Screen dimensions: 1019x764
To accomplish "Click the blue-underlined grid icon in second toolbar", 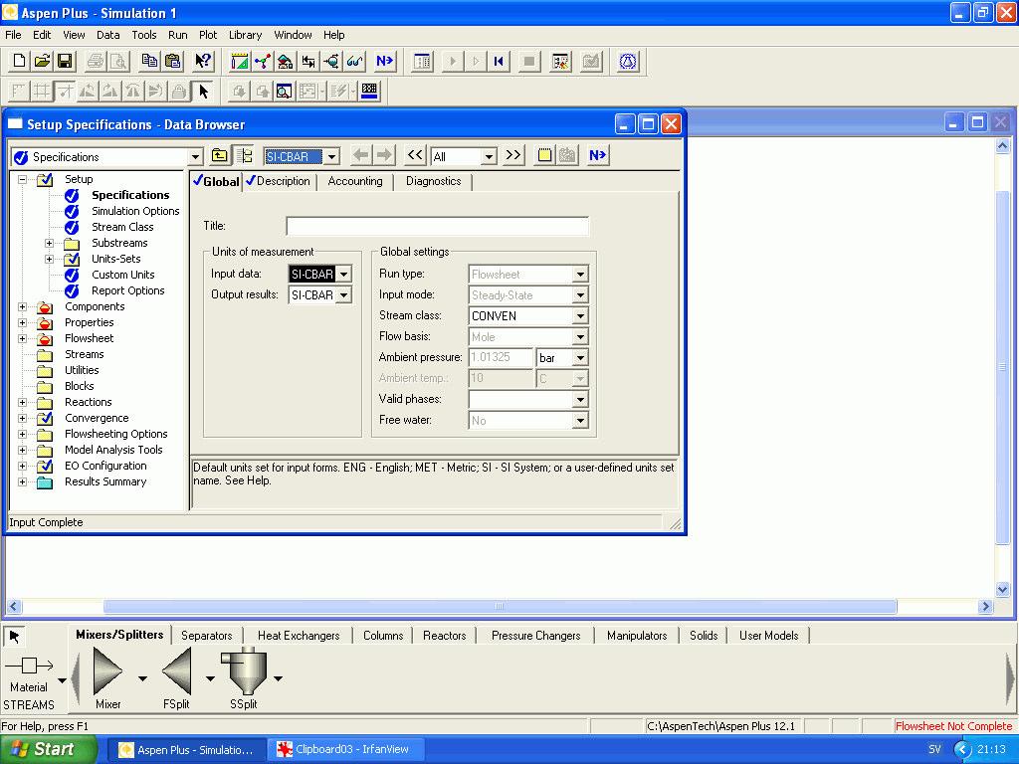I will point(369,91).
